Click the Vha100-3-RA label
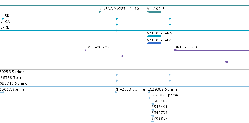The height and width of the screenshot is (123, 249). pyautogui.click(x=159, y=33)
